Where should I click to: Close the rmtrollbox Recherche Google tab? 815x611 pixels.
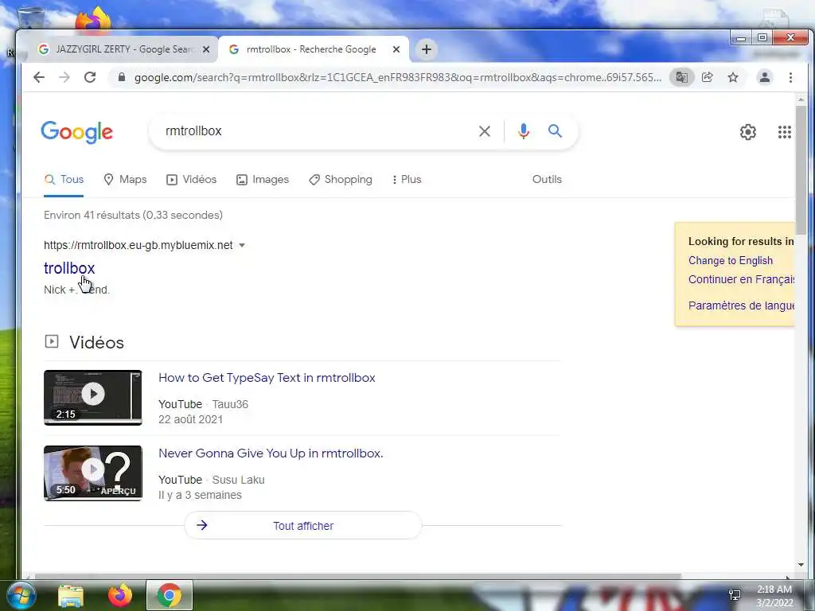(396, 49)
